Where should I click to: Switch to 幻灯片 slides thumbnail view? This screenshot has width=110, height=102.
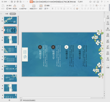point(13,14)
